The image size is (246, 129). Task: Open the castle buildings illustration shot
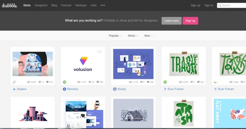[x=33, y=114]
